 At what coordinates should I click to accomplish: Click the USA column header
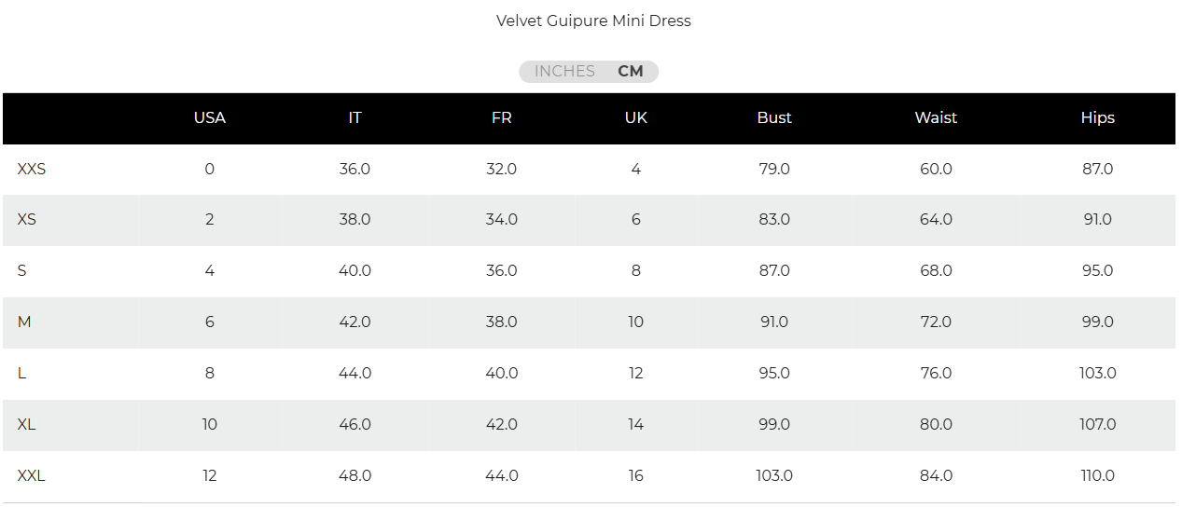210,118
